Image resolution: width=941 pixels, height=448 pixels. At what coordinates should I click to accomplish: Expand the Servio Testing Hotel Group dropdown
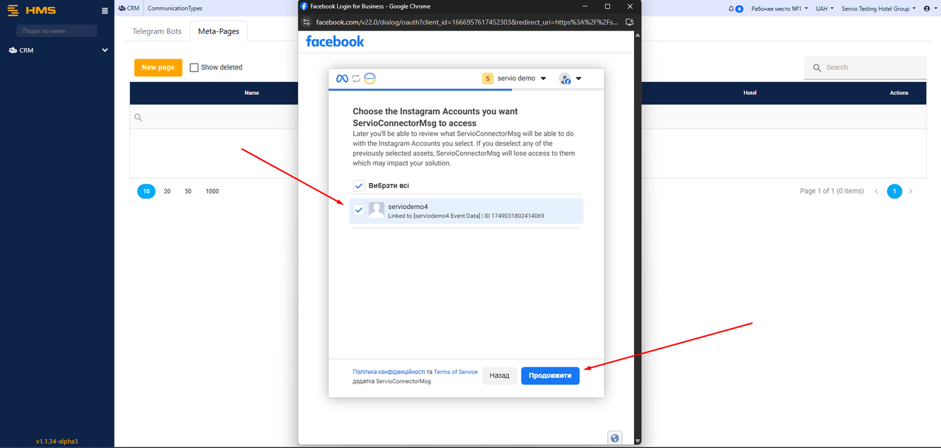[x=877, y=8]
